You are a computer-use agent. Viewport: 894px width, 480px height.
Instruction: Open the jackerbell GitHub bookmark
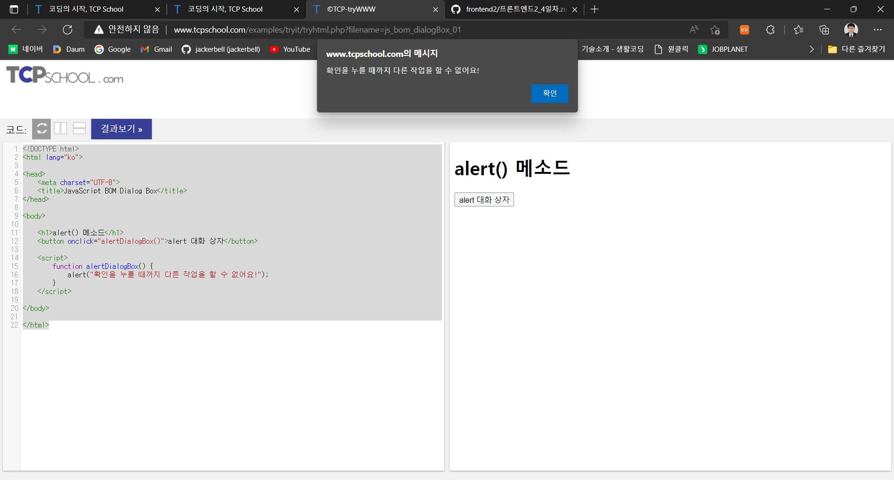coord(221,49)
